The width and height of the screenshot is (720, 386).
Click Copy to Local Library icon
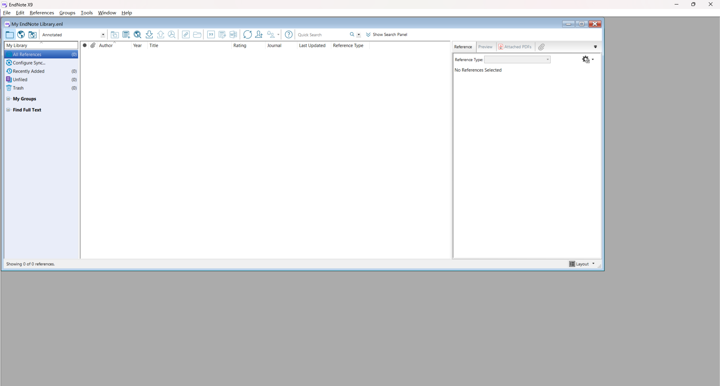[115, 35]
